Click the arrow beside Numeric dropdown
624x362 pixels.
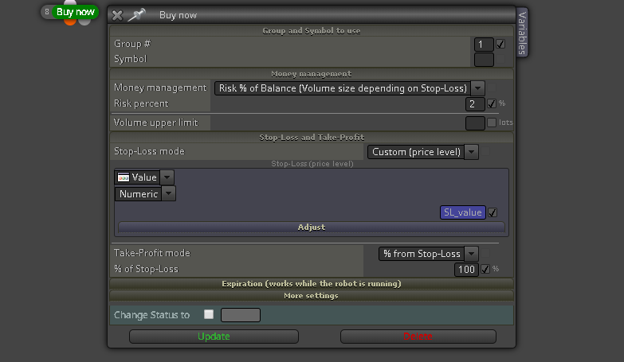[169, 194]
